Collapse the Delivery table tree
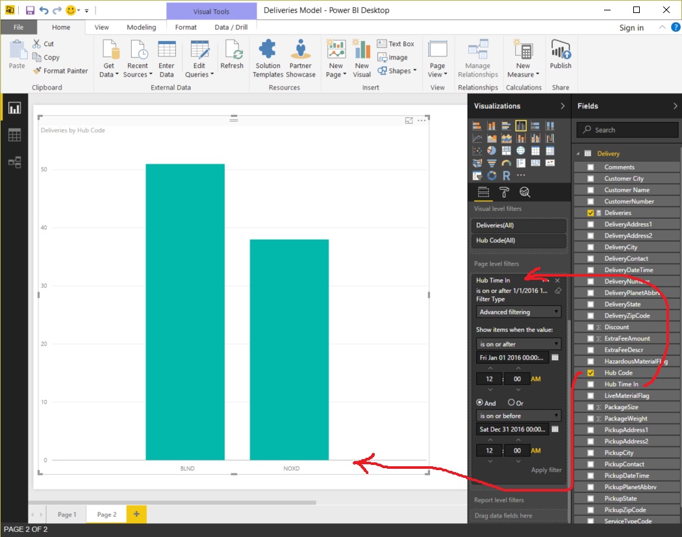This screenshot has width=682, height=537. [x=578, y=153]
